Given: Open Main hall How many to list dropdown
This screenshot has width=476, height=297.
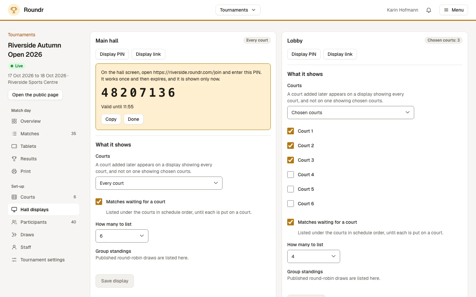Looking at the screenshot, I should coord(122,236).
